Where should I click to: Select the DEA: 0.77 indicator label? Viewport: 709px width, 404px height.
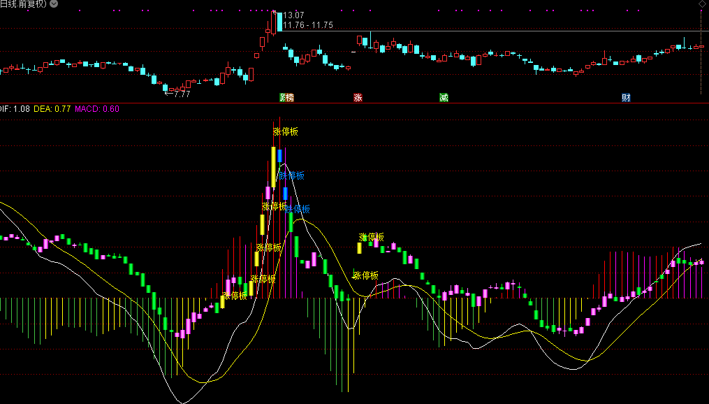pyautogui.click(x=52, y=108)
